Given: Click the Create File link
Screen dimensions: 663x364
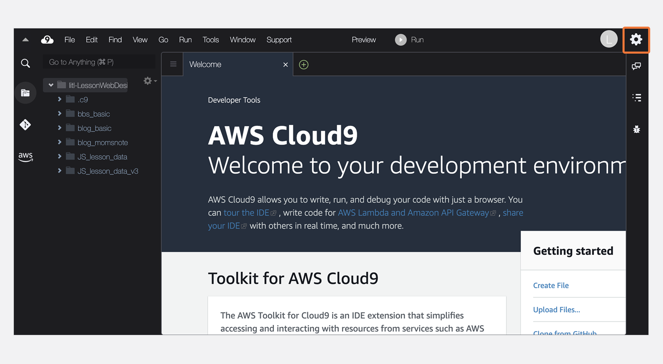Looking at the screenshot, I should click(x=551, y=285).
